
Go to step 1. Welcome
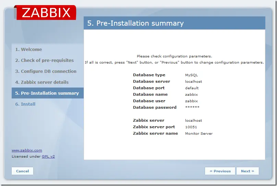(28, 49)
